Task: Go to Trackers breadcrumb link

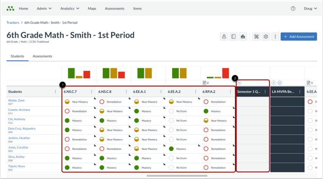Action: pyautogui.click(x=13, y=23)
